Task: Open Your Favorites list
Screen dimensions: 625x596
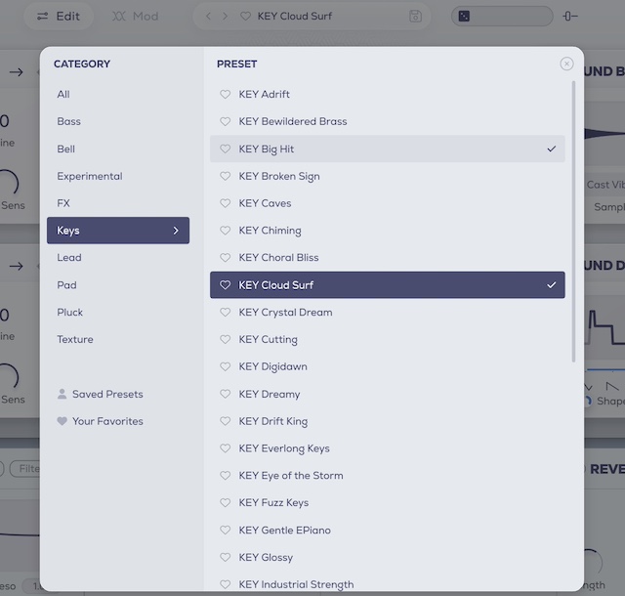Action: (107, 422)
